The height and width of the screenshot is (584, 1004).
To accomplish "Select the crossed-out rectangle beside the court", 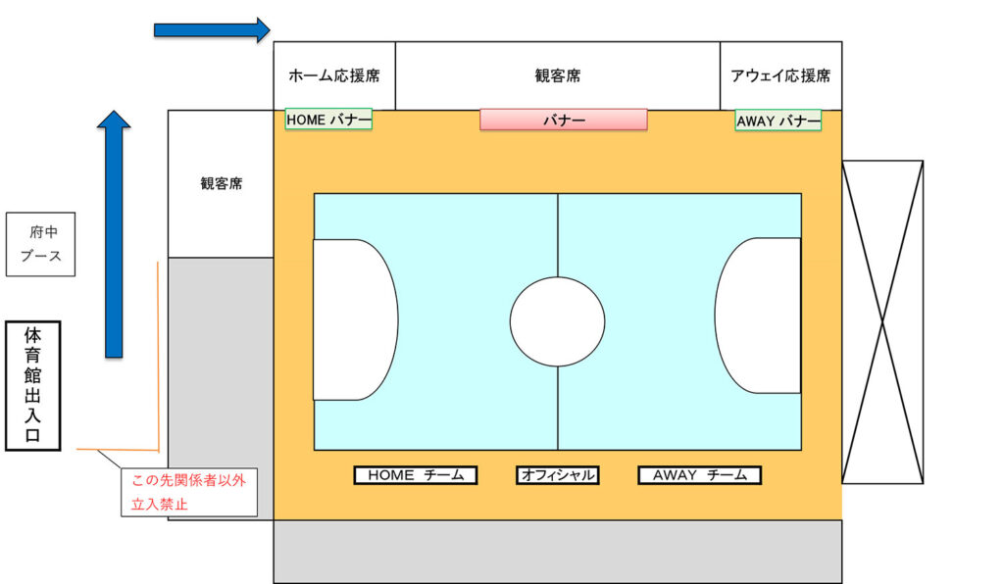I will 882,321.
